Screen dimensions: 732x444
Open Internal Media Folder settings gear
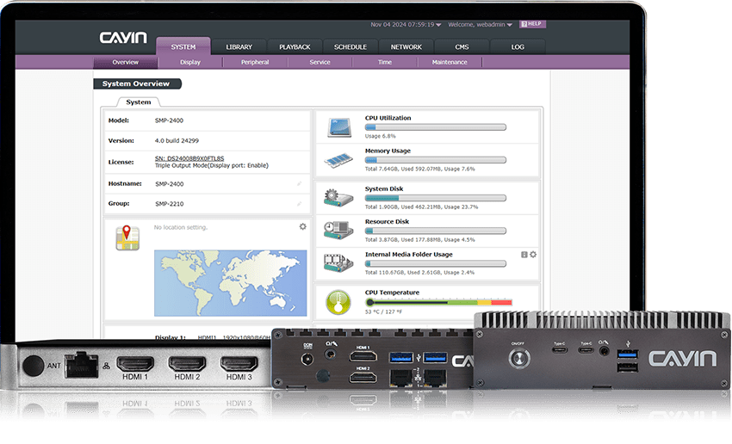click(x=533, y=255)
